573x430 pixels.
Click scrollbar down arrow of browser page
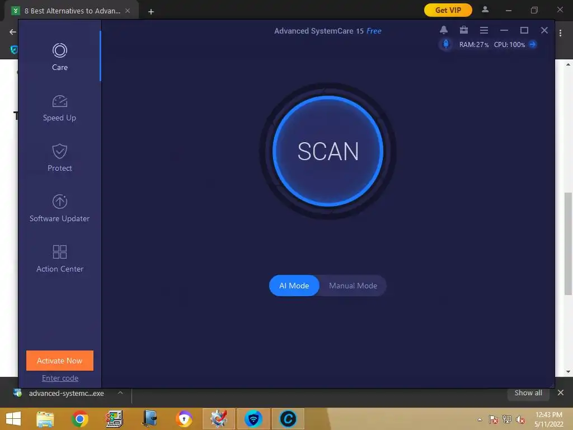tap(568, 372)
